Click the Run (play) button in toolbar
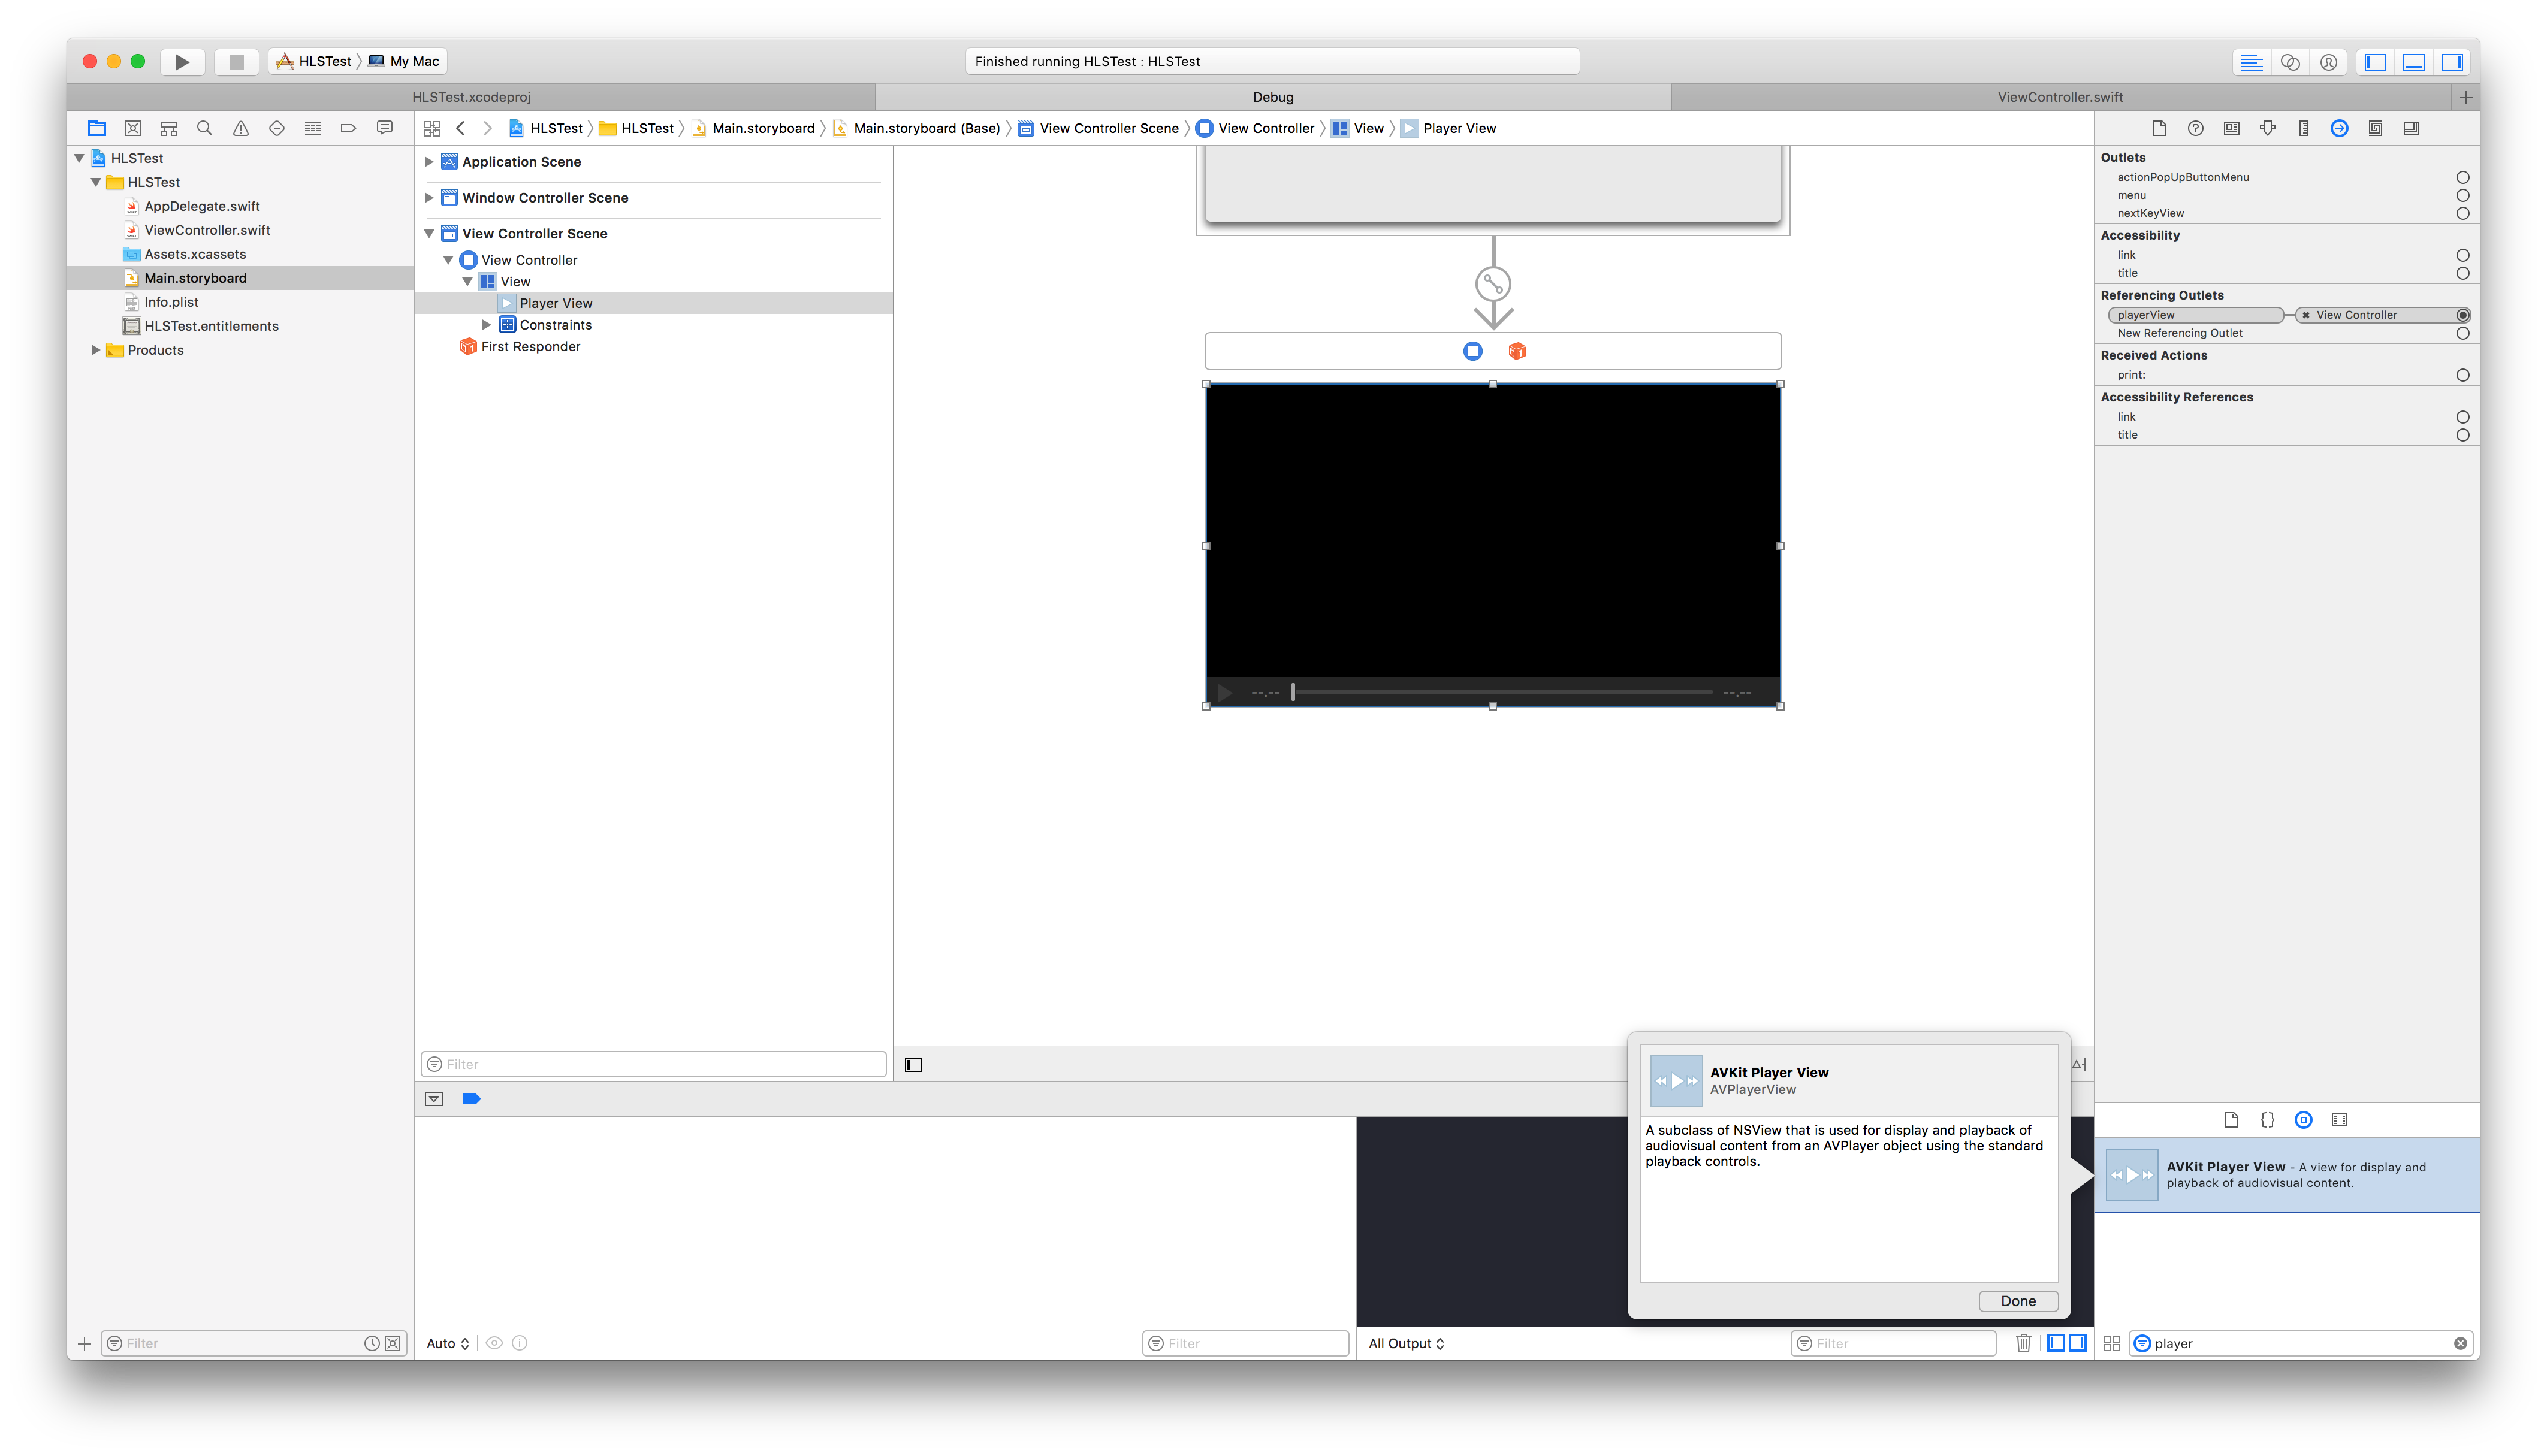2547x1456 pixels. (x=182, y=62)
